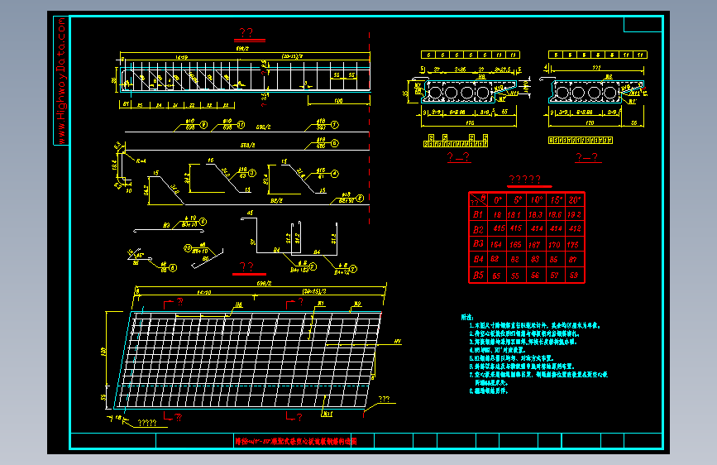Viewport: 717px width, 465px height.
Task: Select the 170 value in row B3
Action: tap(554, 245)
